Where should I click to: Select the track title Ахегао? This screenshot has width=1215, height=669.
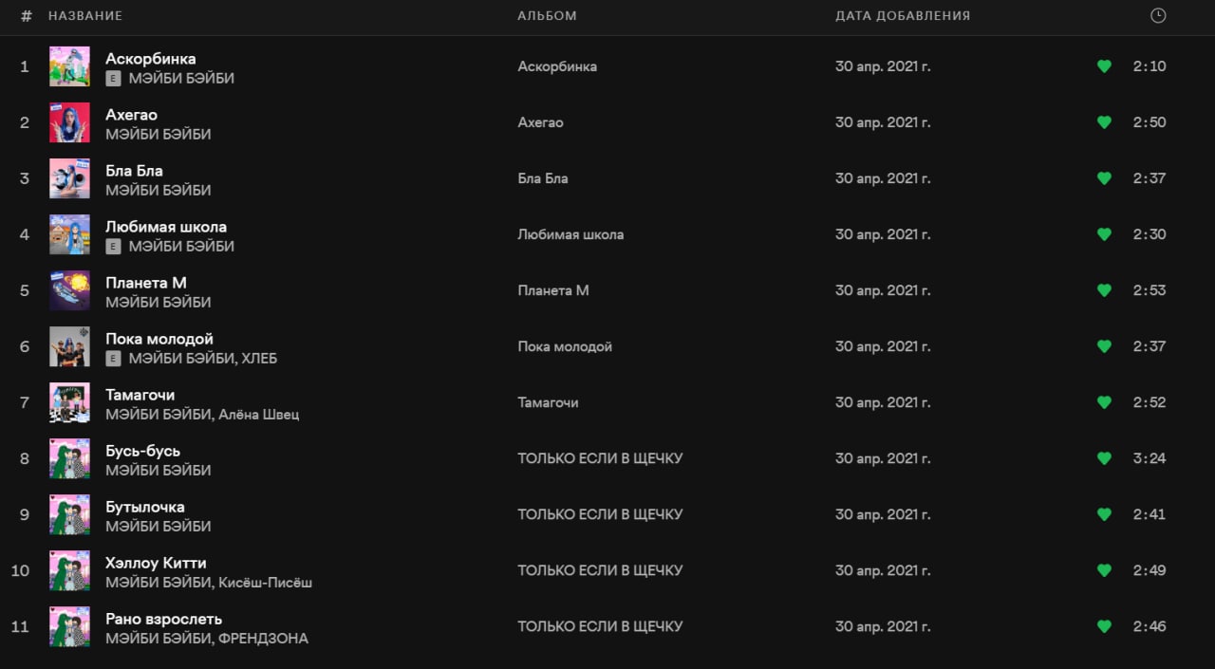[x=131, y=115]
